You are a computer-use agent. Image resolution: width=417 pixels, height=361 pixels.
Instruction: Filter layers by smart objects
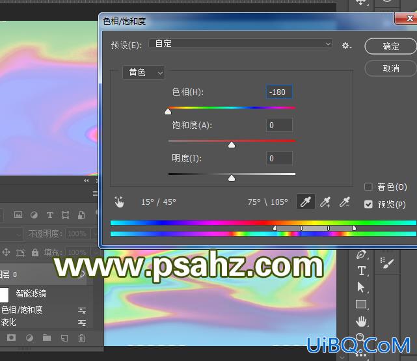pyautogui.click(x=81, y=215)
